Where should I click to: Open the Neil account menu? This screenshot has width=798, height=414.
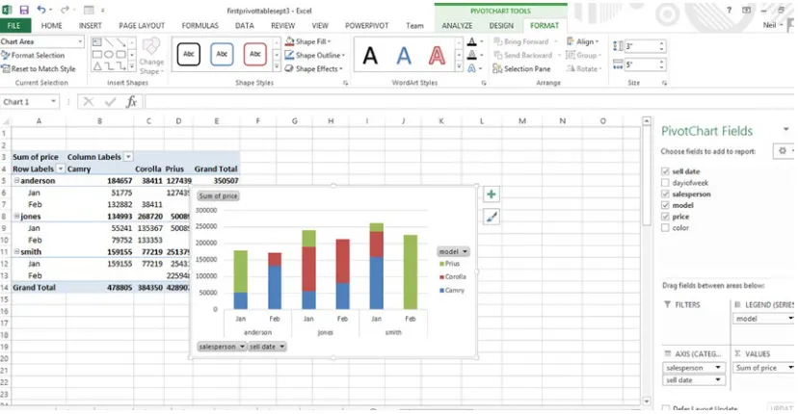click(773, 25)
